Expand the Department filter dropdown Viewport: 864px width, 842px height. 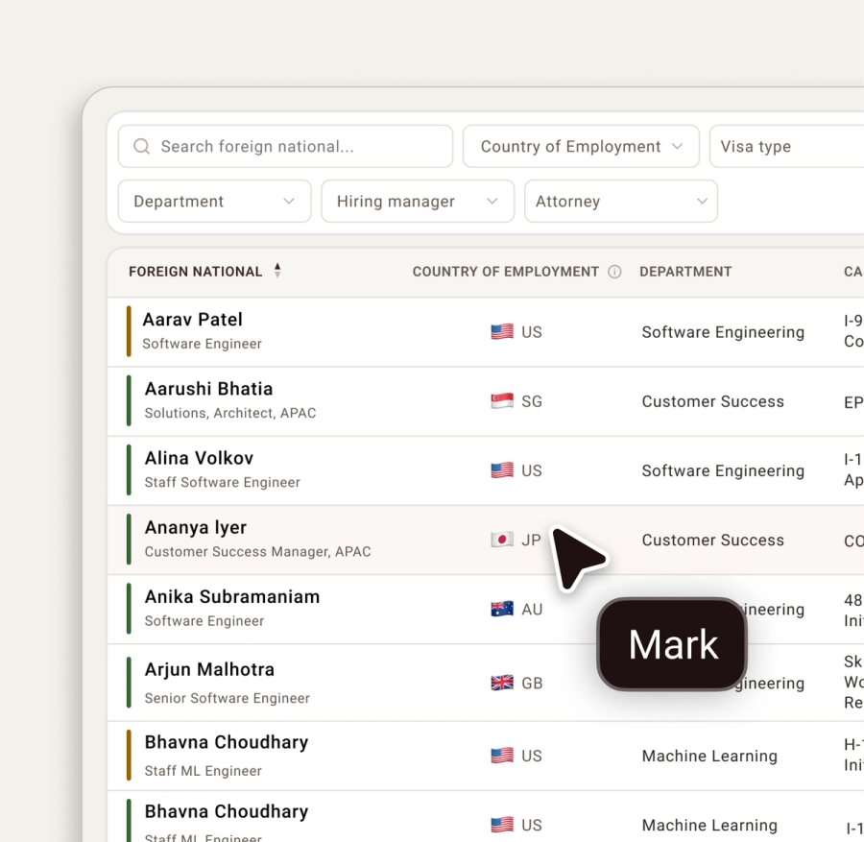[x=214, y=201]
